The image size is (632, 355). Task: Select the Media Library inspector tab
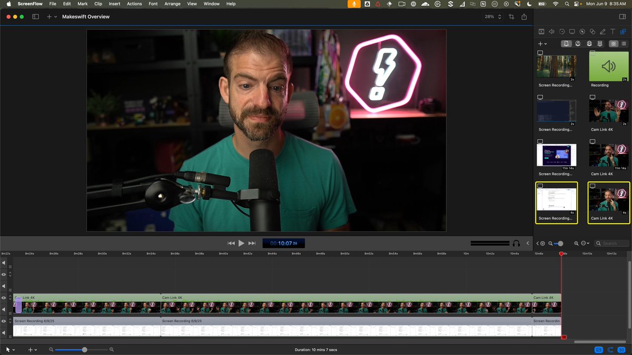(x=623, y=32)
